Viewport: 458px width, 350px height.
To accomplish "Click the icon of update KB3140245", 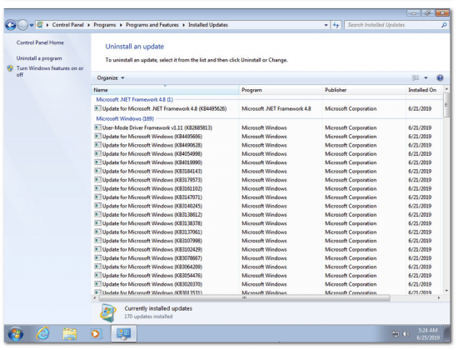I will pos(97,206).
